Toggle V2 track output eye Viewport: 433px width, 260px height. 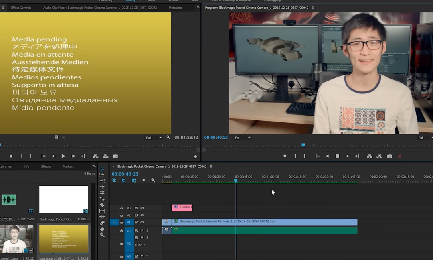pos(142,215)
